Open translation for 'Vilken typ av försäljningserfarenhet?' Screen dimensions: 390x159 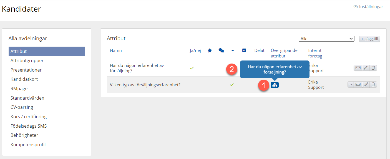click(358, 85)
